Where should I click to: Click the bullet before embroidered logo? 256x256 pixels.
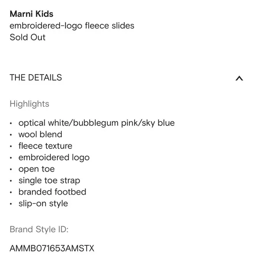click(x=11, y=158)
